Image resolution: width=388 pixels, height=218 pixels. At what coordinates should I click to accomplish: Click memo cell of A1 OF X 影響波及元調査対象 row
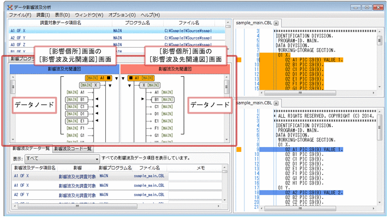(x=195, y=176)
